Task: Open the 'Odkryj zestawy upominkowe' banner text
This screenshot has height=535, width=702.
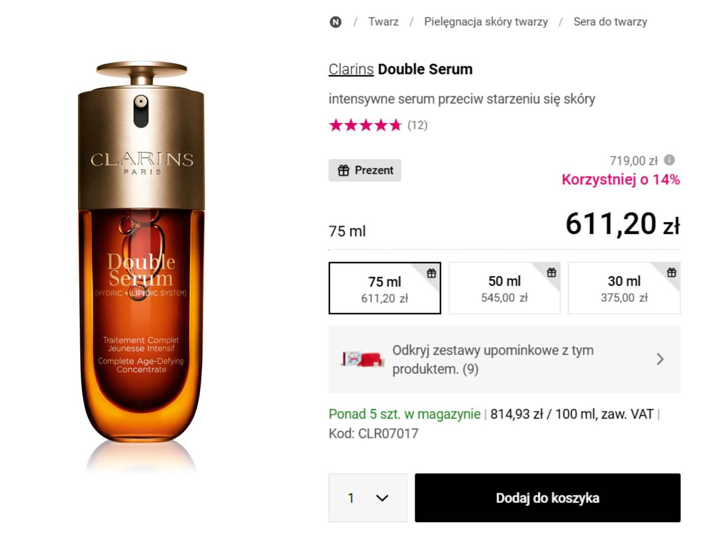Action: pos(493,359)
